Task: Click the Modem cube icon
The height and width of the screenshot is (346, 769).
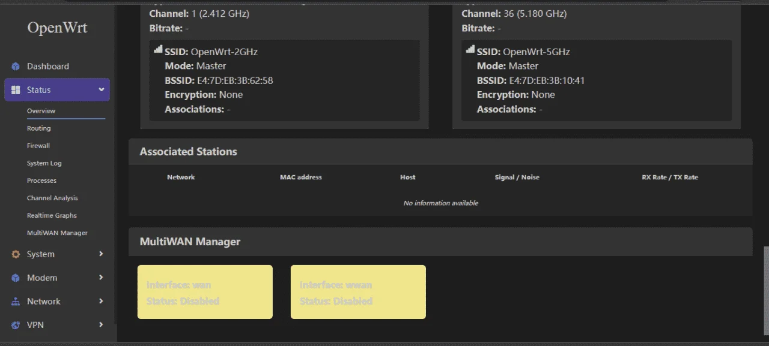Action: (16, 278)
